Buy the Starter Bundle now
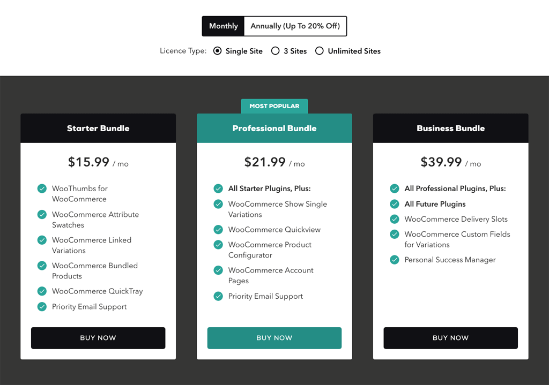Viewport: 549px width, 385px height. (98, 338)
